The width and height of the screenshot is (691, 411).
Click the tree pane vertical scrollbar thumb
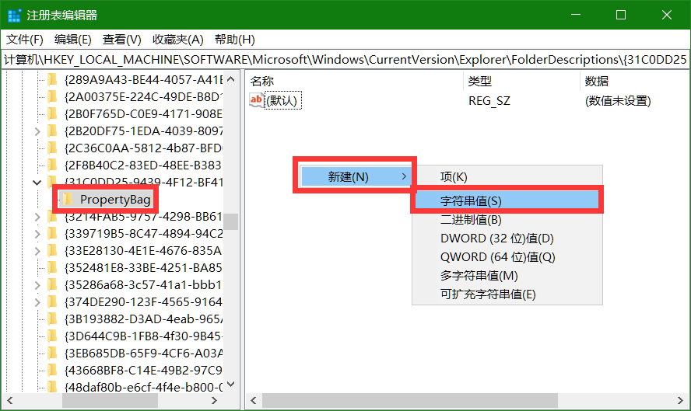(231, 222)
